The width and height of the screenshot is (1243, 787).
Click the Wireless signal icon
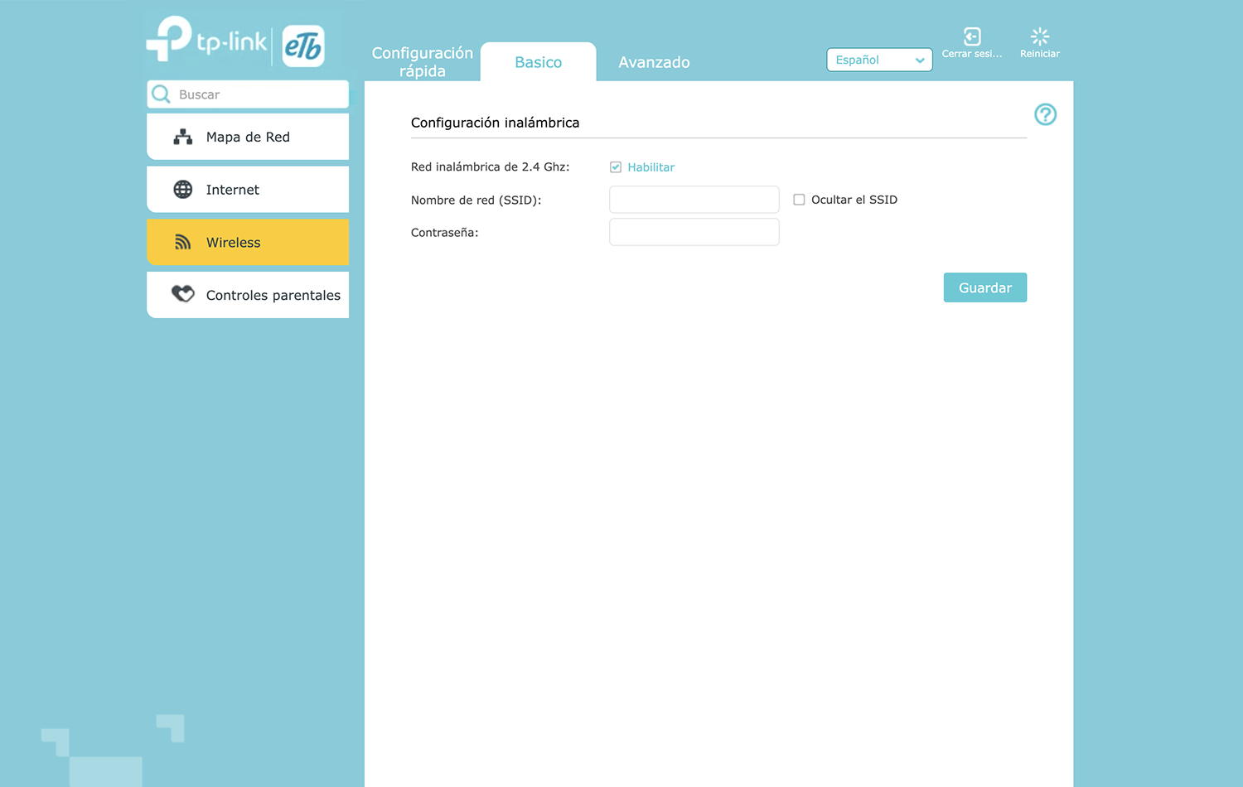pyautogui.click(x=182, y=243)
